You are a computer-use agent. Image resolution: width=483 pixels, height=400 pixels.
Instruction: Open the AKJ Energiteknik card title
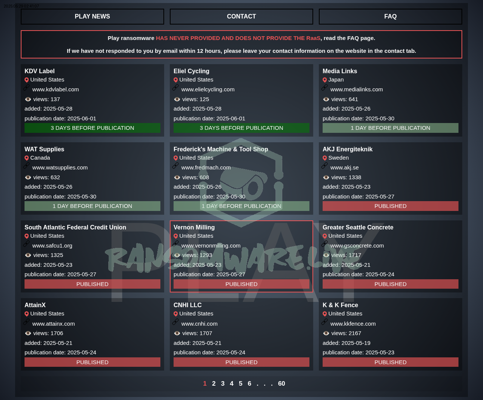click(x=348, y=149)
